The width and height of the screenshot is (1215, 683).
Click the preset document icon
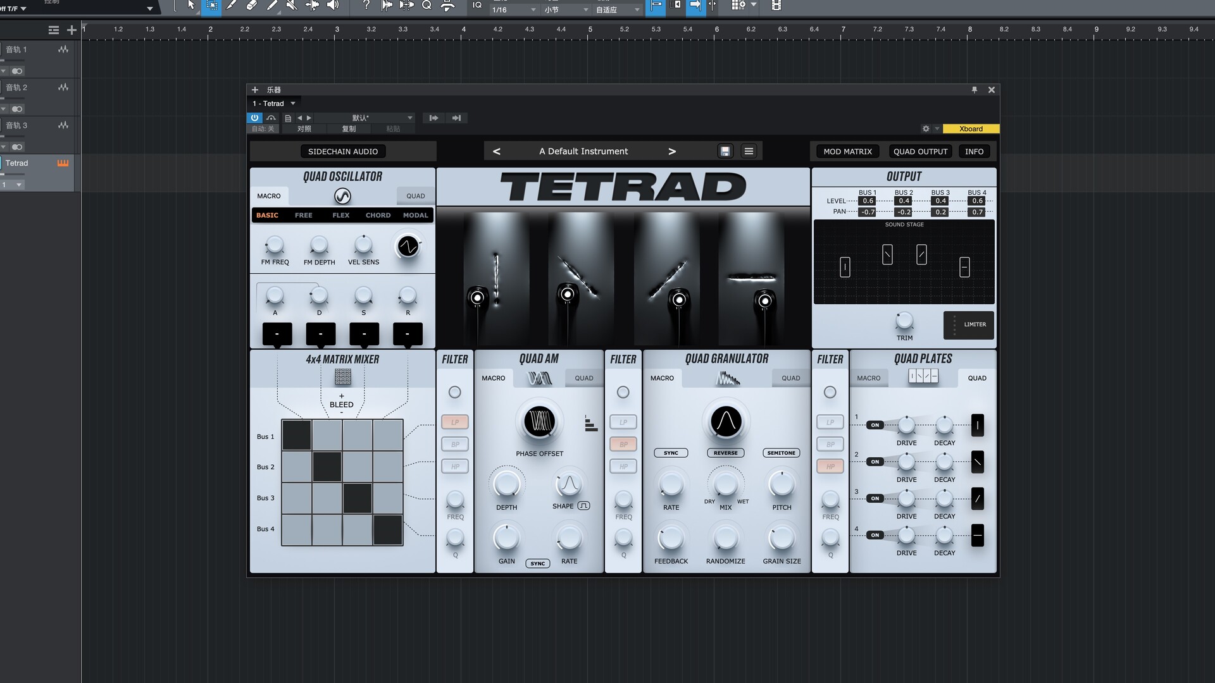[x=288, y=118]
